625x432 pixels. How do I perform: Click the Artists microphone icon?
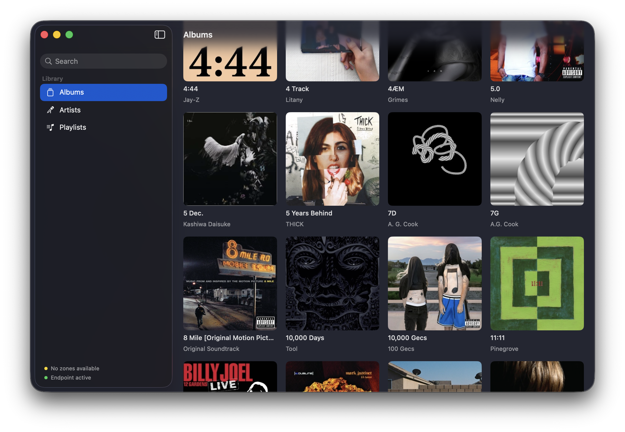(x=50, y=110)
